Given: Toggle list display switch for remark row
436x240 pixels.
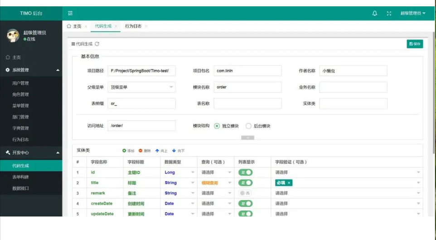Looking at the screenshot, I should coord(245,193).
